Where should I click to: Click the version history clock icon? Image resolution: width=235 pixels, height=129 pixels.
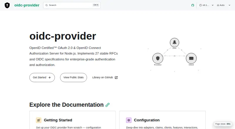[x=201, y=5]
